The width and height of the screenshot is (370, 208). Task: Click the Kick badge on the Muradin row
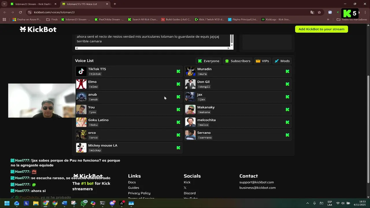tap(287, 71)
